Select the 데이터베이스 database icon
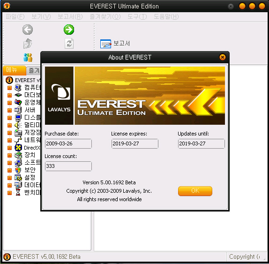The width and height of the screenshot is (269, 264). point(18,185)
